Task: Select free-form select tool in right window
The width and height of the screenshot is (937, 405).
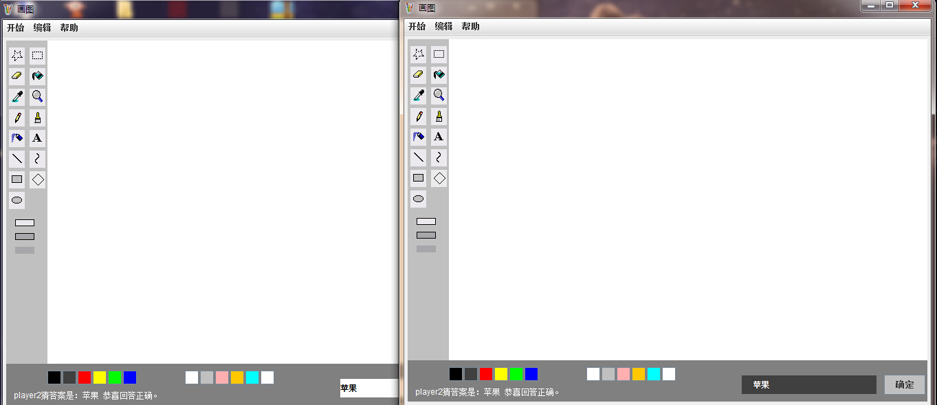Action: 419,54
